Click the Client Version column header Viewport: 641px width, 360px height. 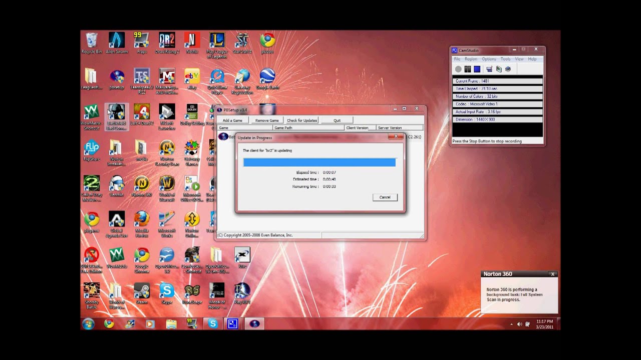click(x=361, y=128)
